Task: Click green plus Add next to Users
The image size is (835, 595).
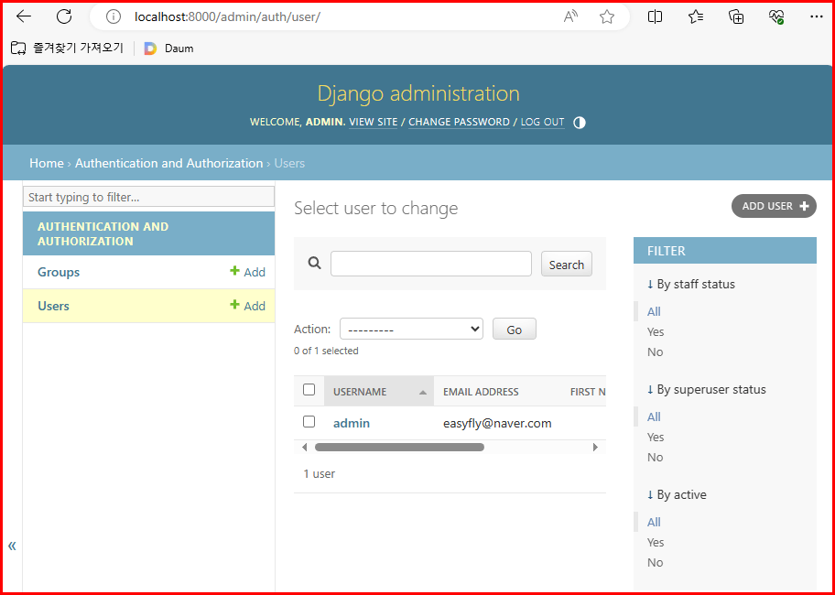Action: pyautogui.click(x=247, y=306)
